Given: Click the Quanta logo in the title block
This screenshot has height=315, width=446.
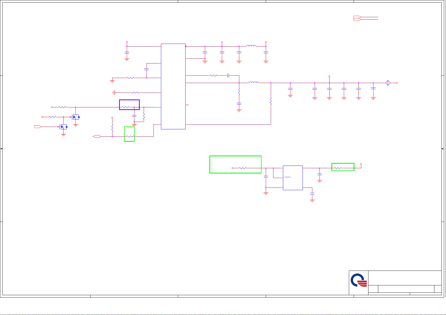Looking at the screenshot, I should click(359, 280).
